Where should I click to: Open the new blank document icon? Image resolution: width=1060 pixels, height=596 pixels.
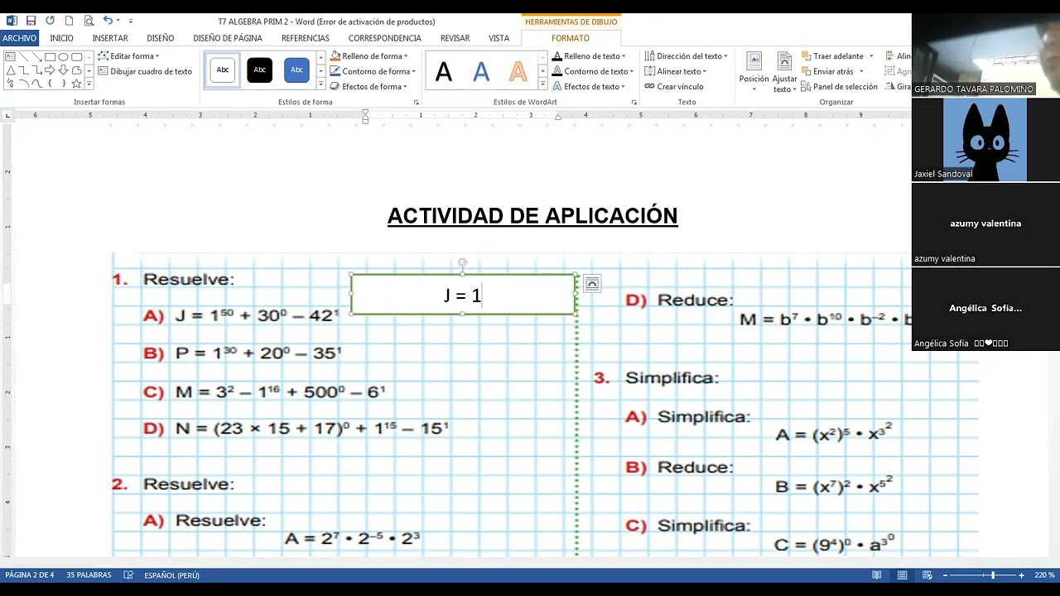tap(70, 21)
